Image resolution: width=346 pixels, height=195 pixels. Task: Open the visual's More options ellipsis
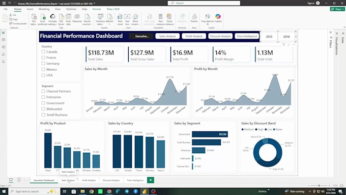(294, 45)
